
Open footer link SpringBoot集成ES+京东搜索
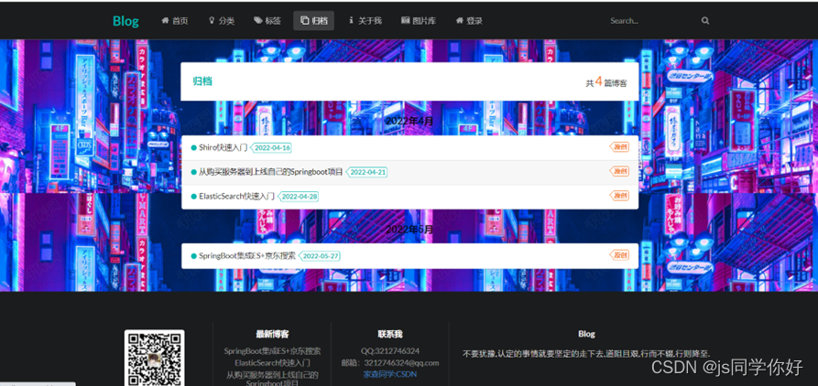tap(272, 351)
